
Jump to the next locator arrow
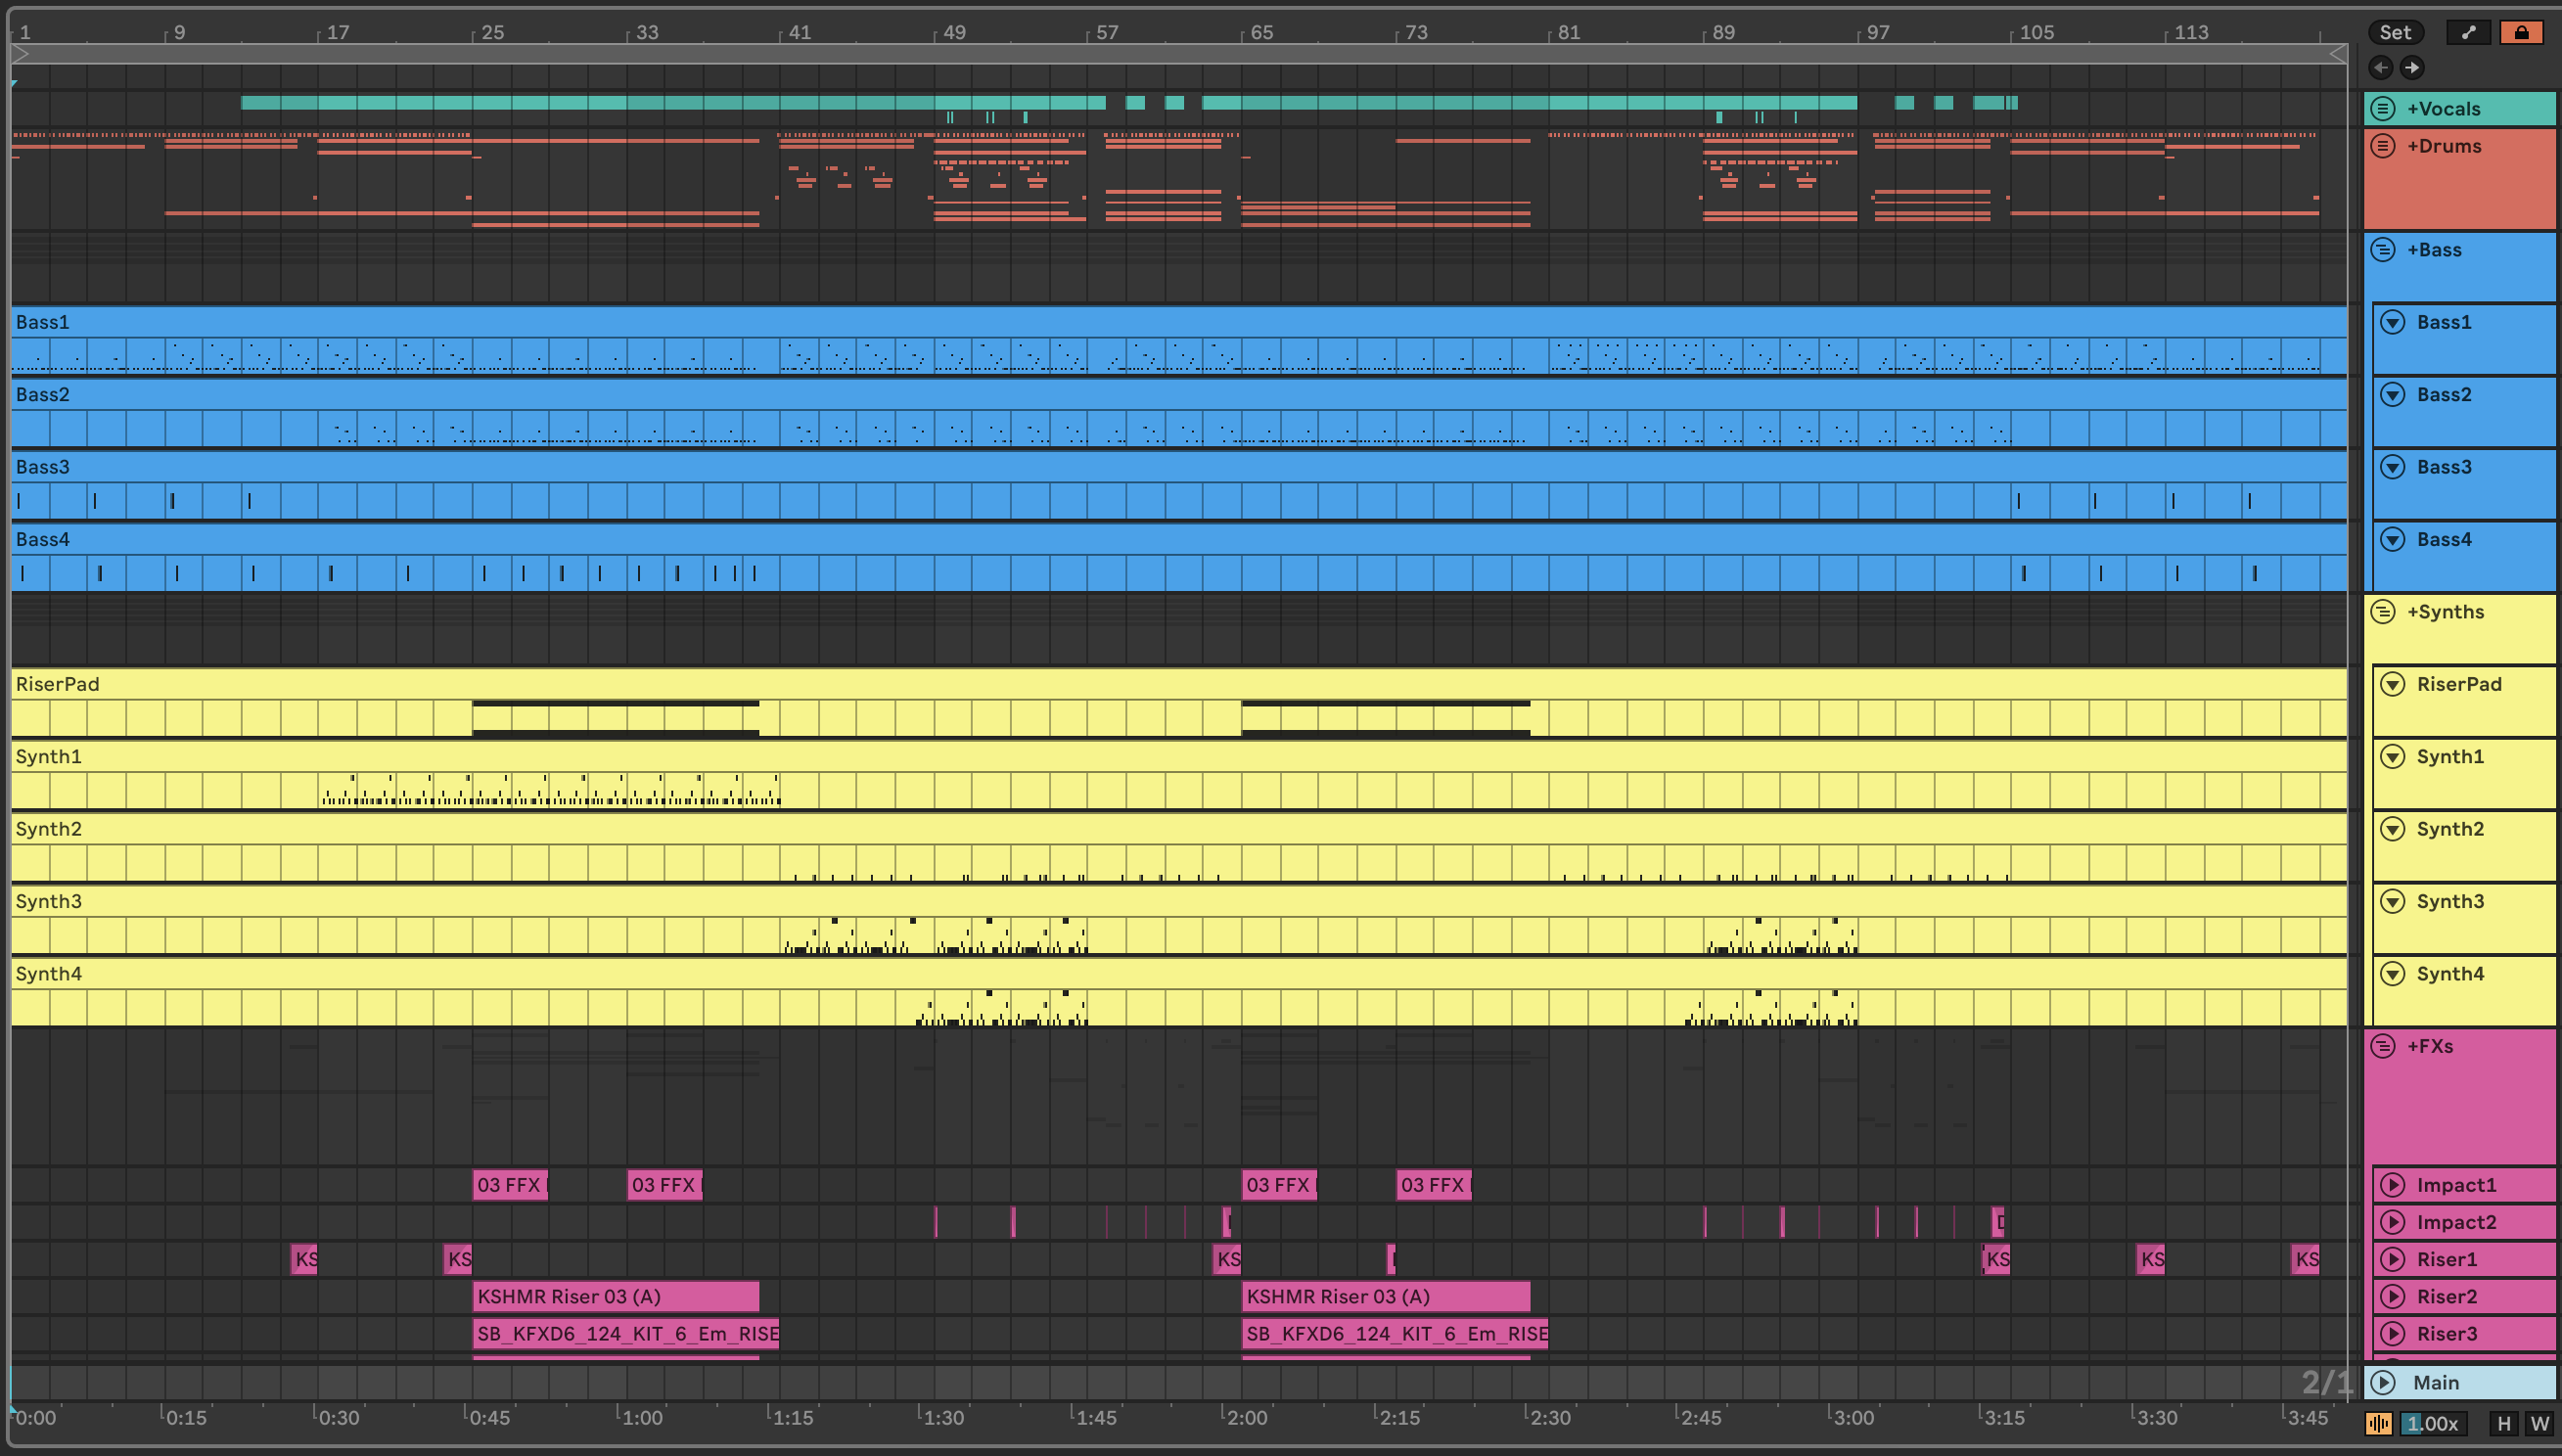2412,68
